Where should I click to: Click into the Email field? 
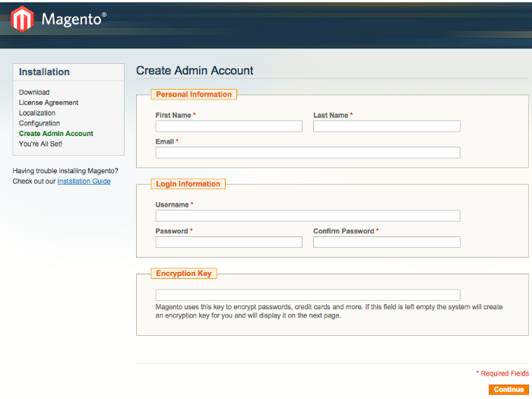(x=308, y=153)
